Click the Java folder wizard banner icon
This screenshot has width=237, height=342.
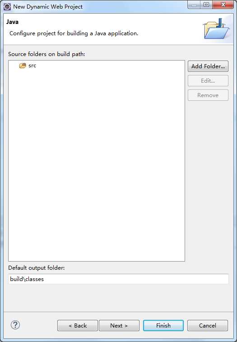216,29
